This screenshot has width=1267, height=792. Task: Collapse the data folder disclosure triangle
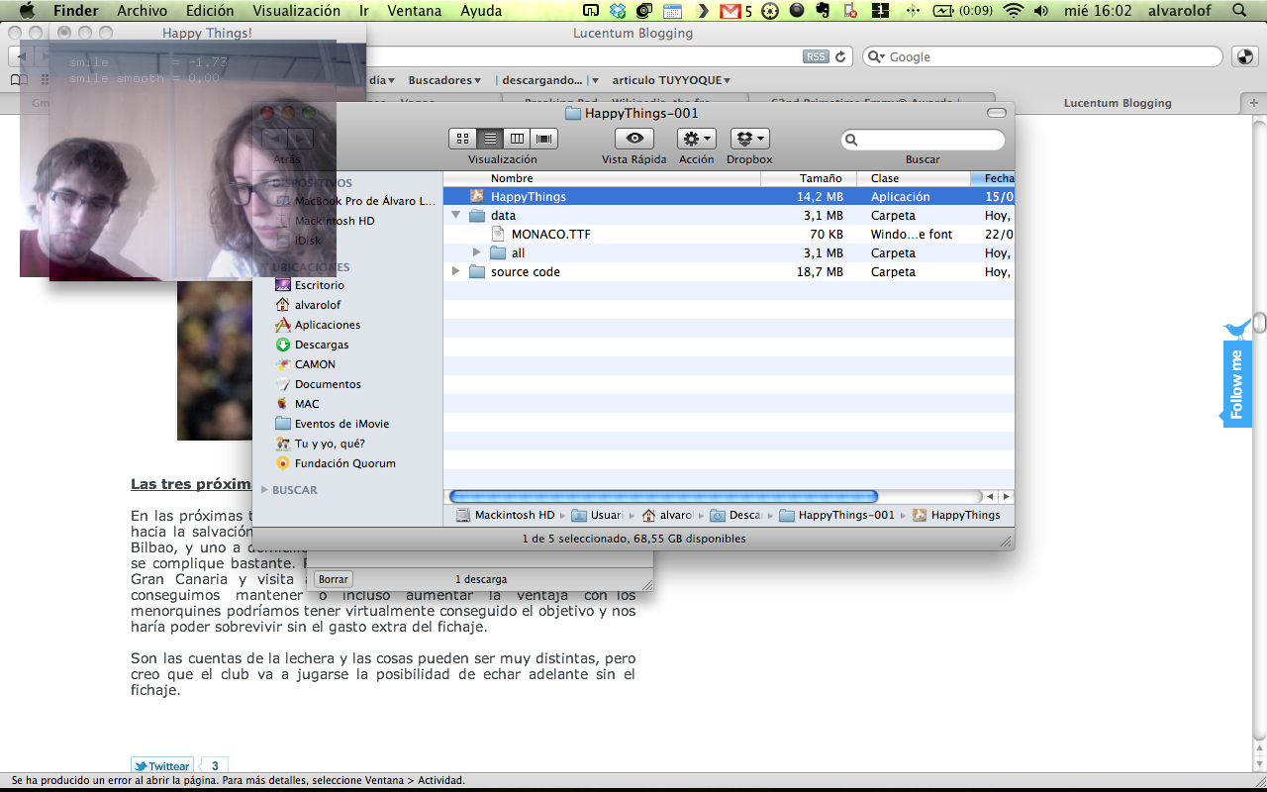[x=456, y=215]
